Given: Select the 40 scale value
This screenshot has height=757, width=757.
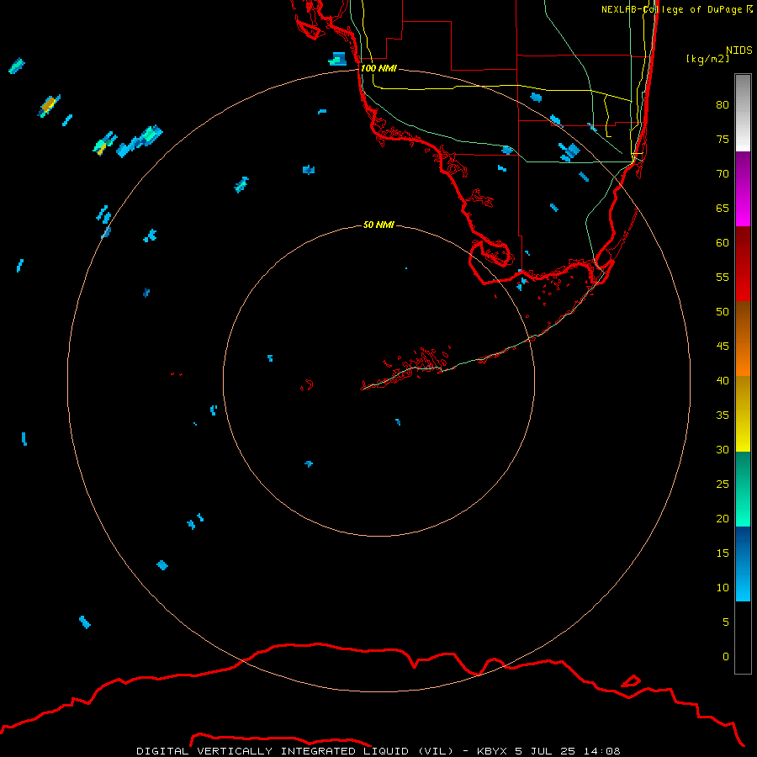Looking at the screenshot, I should pyautogui.click(x=723, y=381).
